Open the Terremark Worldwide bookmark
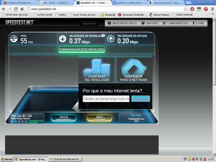This screenshot has width=216, height=162. tap(132, 15)
